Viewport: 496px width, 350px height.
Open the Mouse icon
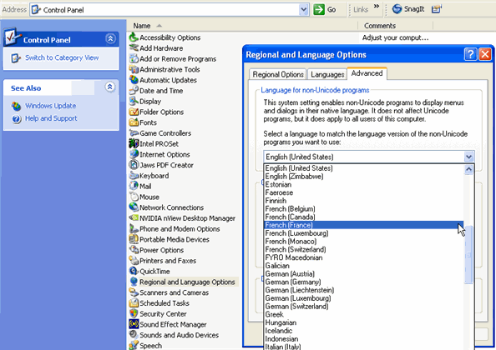pos(134,197)
